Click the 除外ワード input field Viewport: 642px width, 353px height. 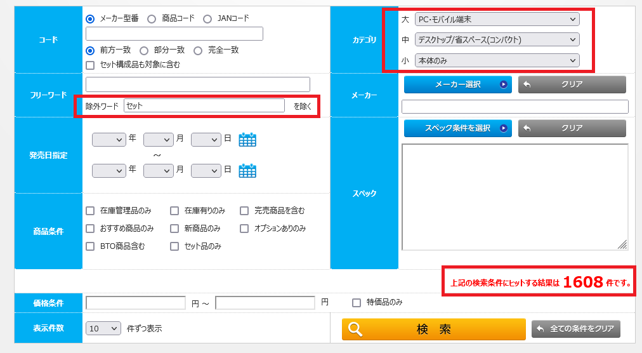point(204,106)
